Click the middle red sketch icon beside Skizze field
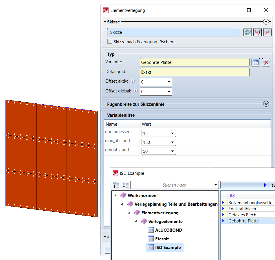Image resolution: width=275 pixels, height=260 pixels. click(x=257, y=32)
